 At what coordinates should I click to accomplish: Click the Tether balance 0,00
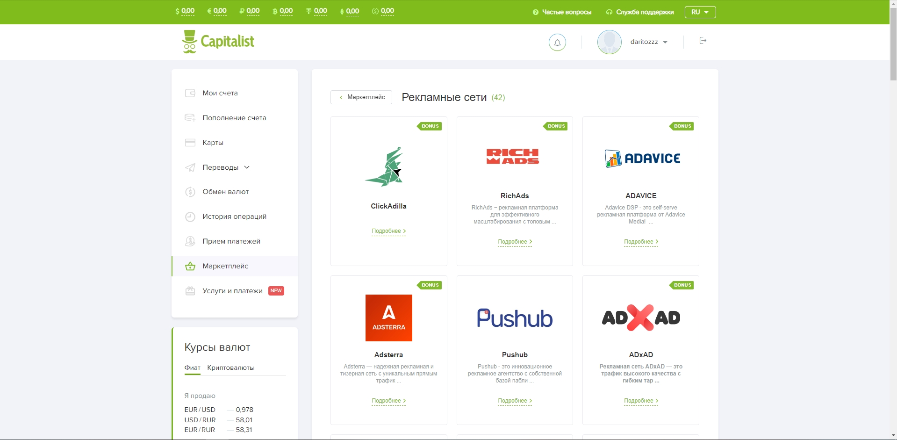point(320,11)
